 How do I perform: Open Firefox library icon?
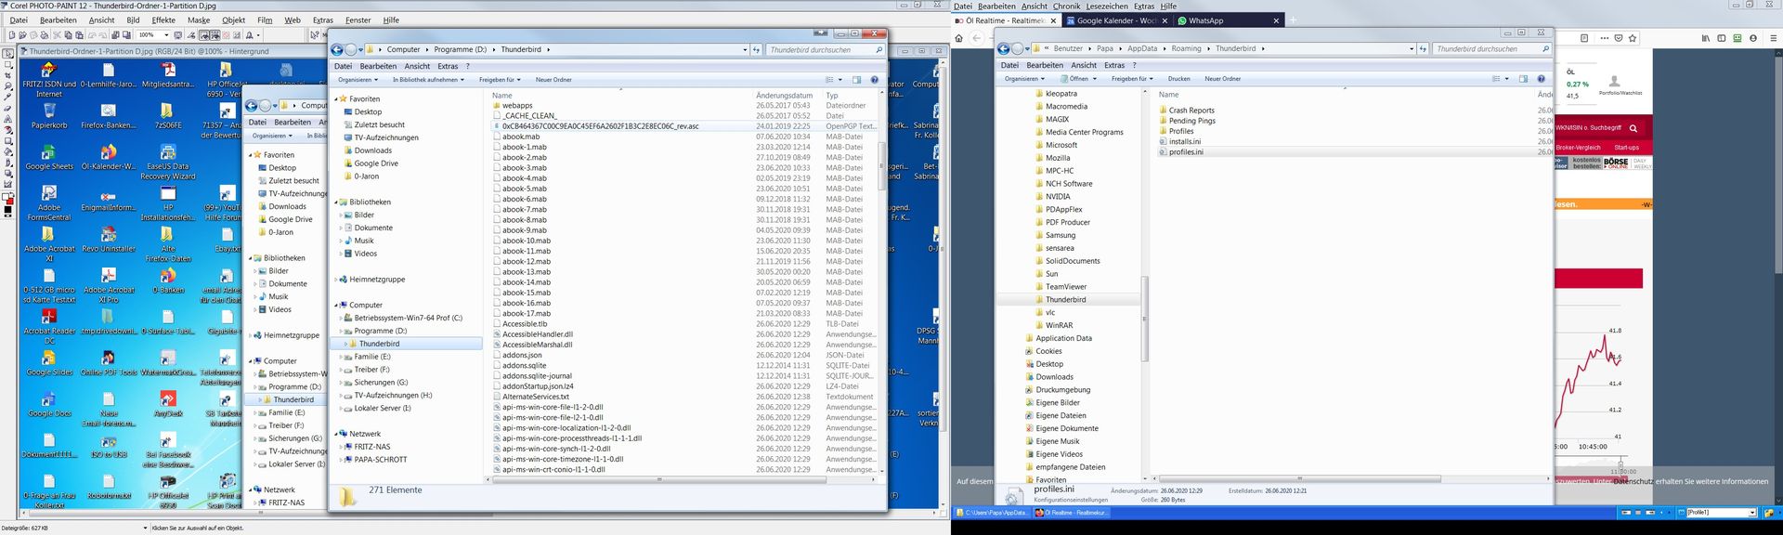coord(1706,38)
